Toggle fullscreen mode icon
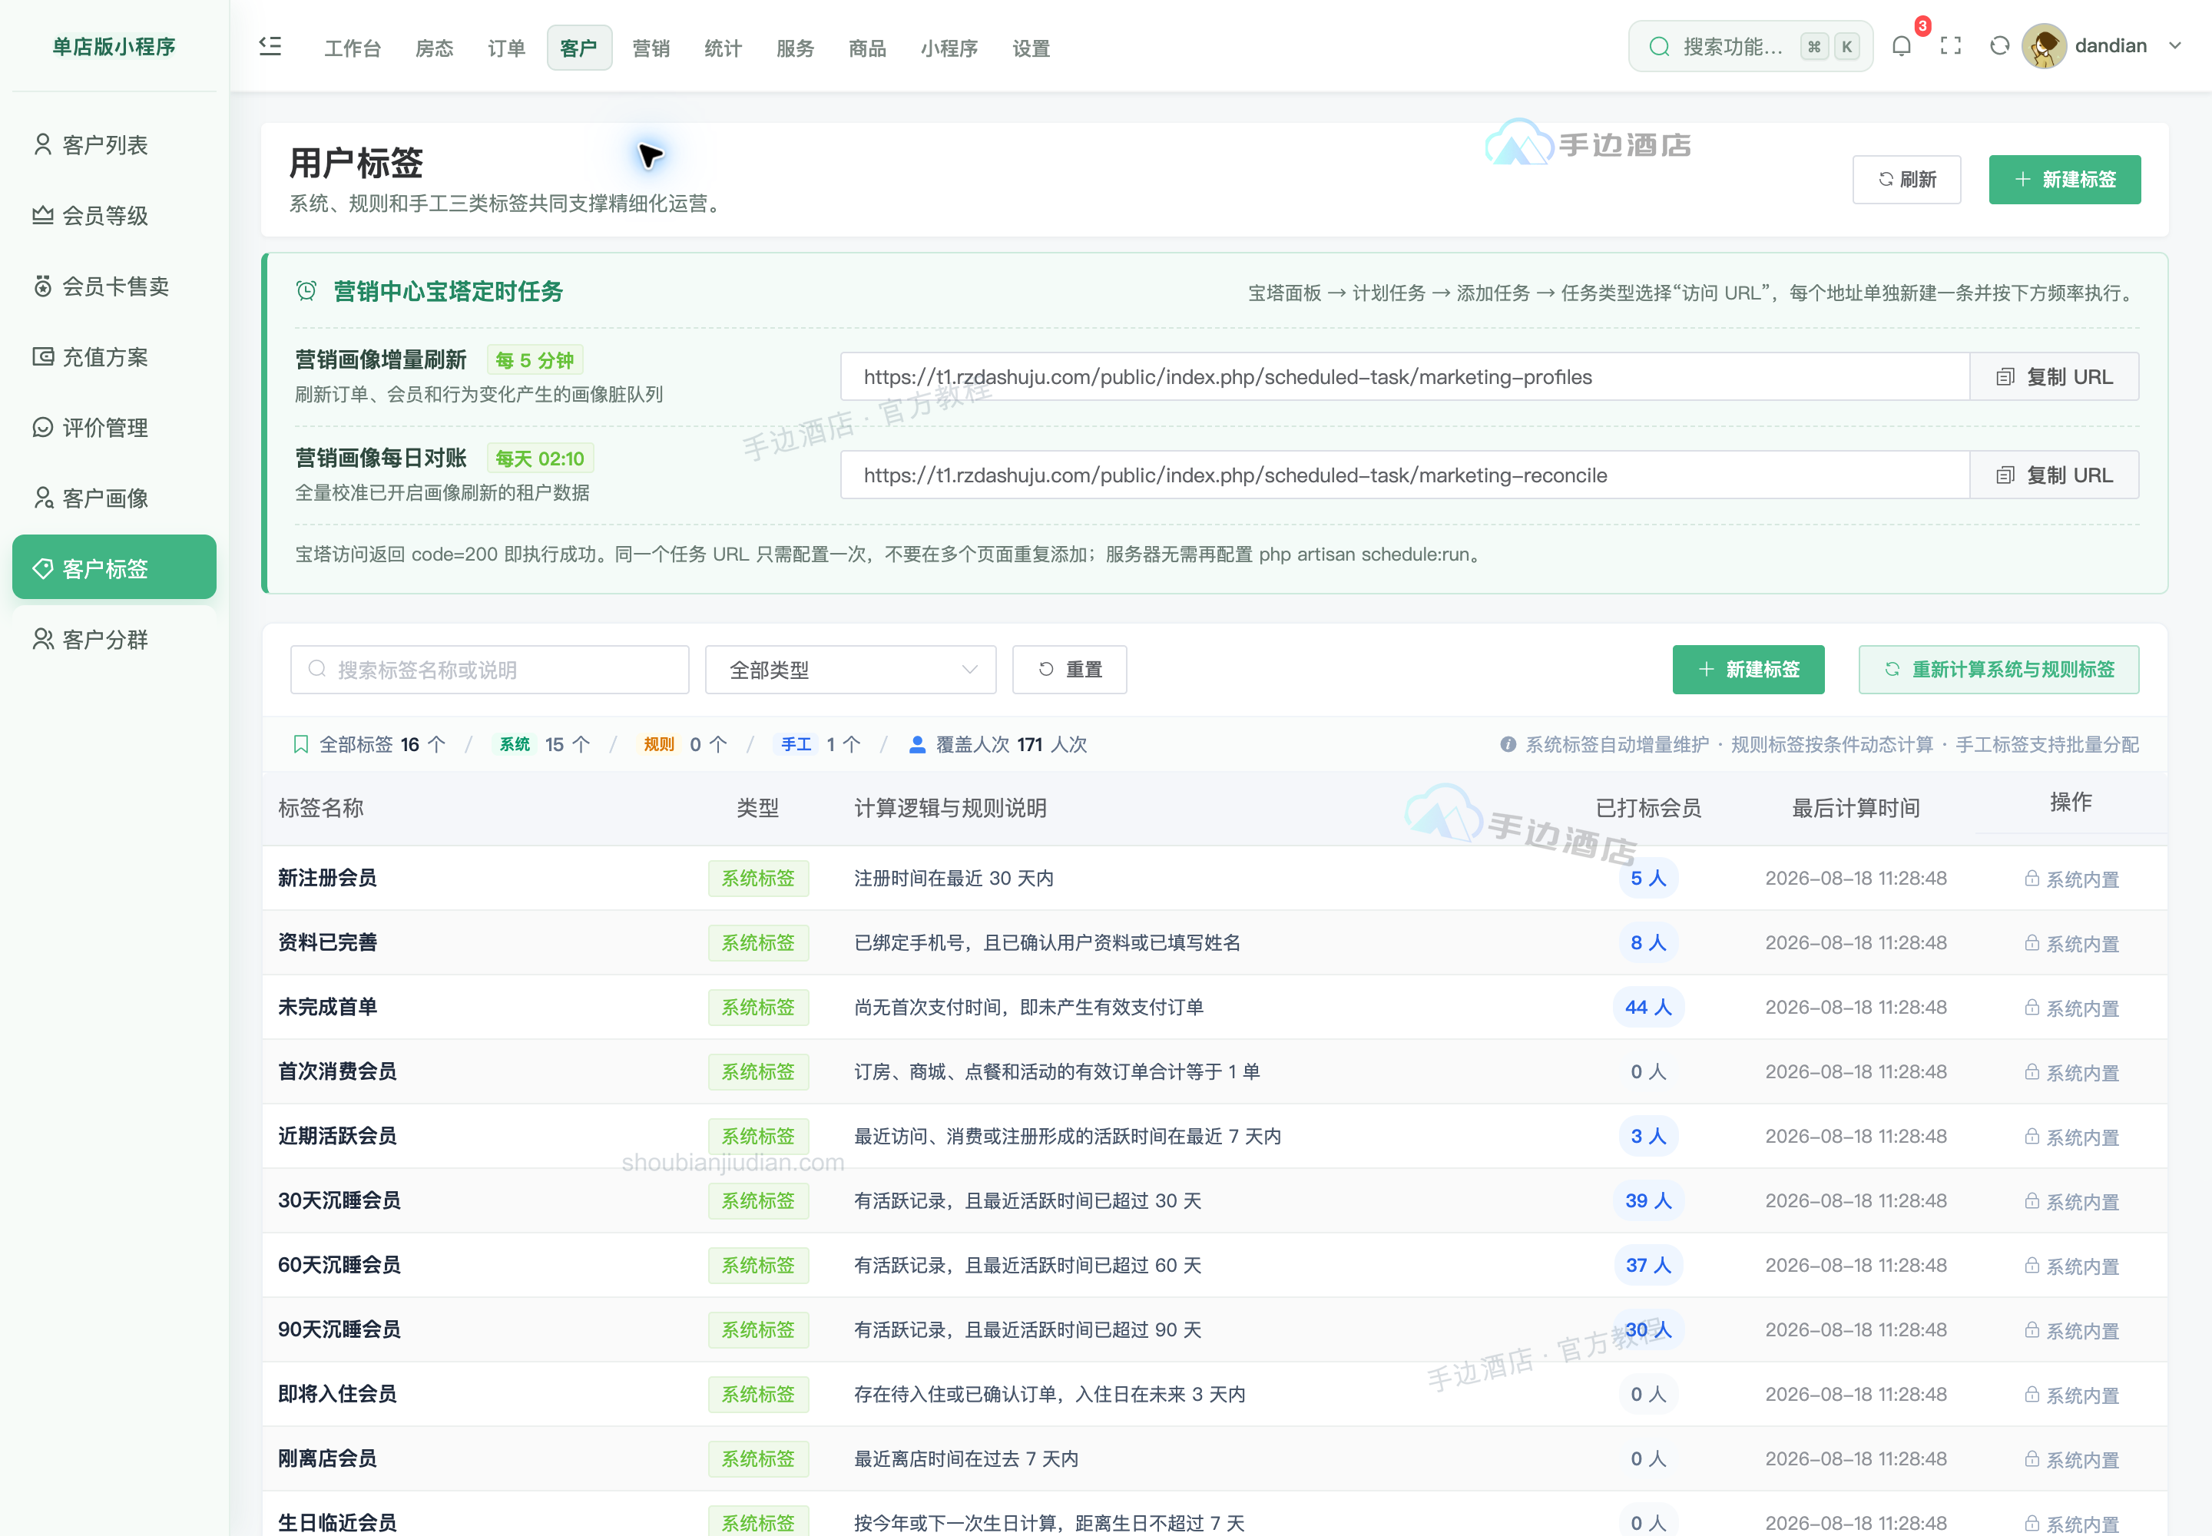Screen dimensions: 2212x1536 (1950, 46)
